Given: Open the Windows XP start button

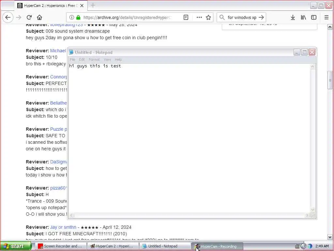Looking at the screenshot, I should 16,246.
